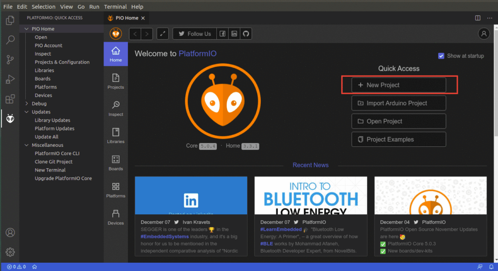Go forward with the right arrow button

(x=147, y=34)
